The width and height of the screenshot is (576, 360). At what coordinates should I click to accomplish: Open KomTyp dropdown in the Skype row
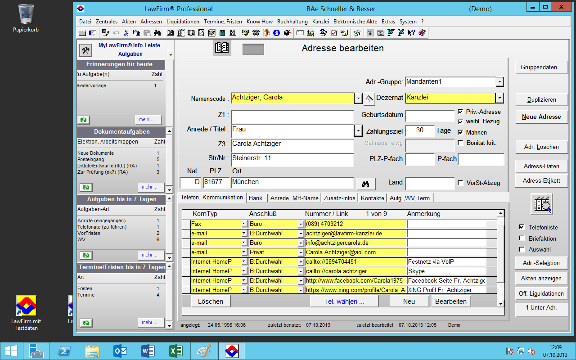click(244, 271)
